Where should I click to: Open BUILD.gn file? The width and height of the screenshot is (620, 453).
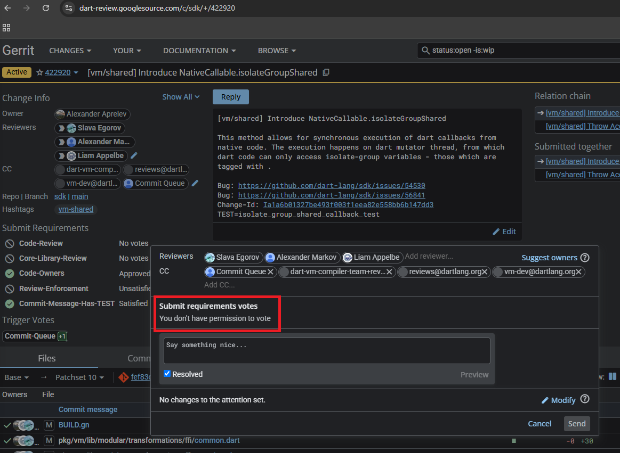[x=74, y=425]
